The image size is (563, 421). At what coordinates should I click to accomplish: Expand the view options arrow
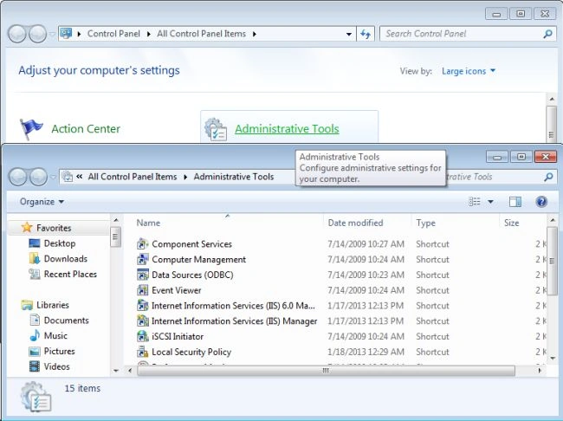click(x=490, y=202)
